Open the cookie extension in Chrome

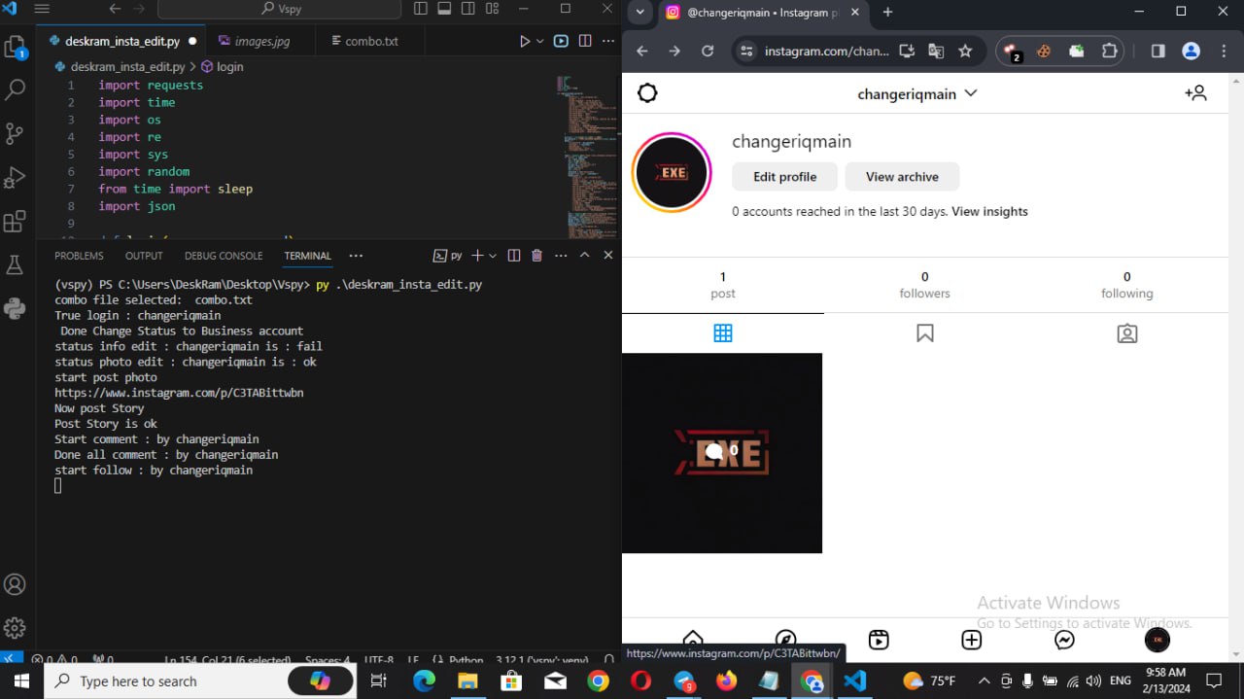click(1044, 52)
